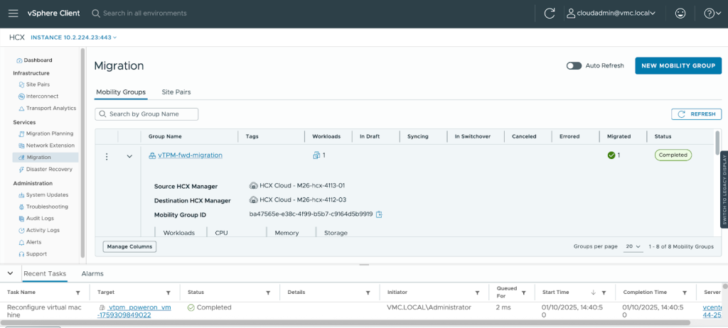Switch to the Site Pairs tab
728x328 pixels.
click(x=176, y=92)
